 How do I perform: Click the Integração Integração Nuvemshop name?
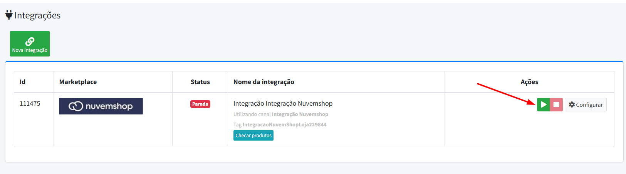(283, 103)
